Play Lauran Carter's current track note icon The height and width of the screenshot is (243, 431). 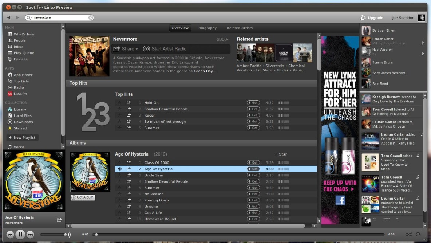[x=423, y=43]
